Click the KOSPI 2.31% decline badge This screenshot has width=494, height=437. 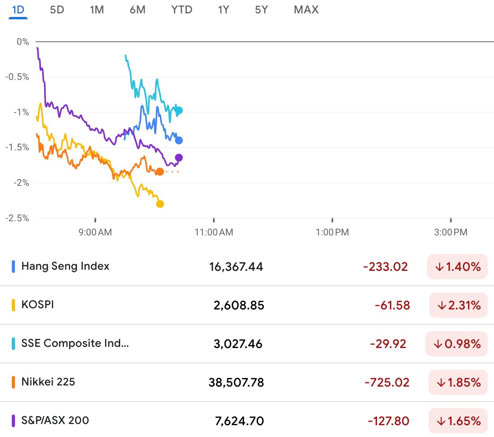coord(459,306)
